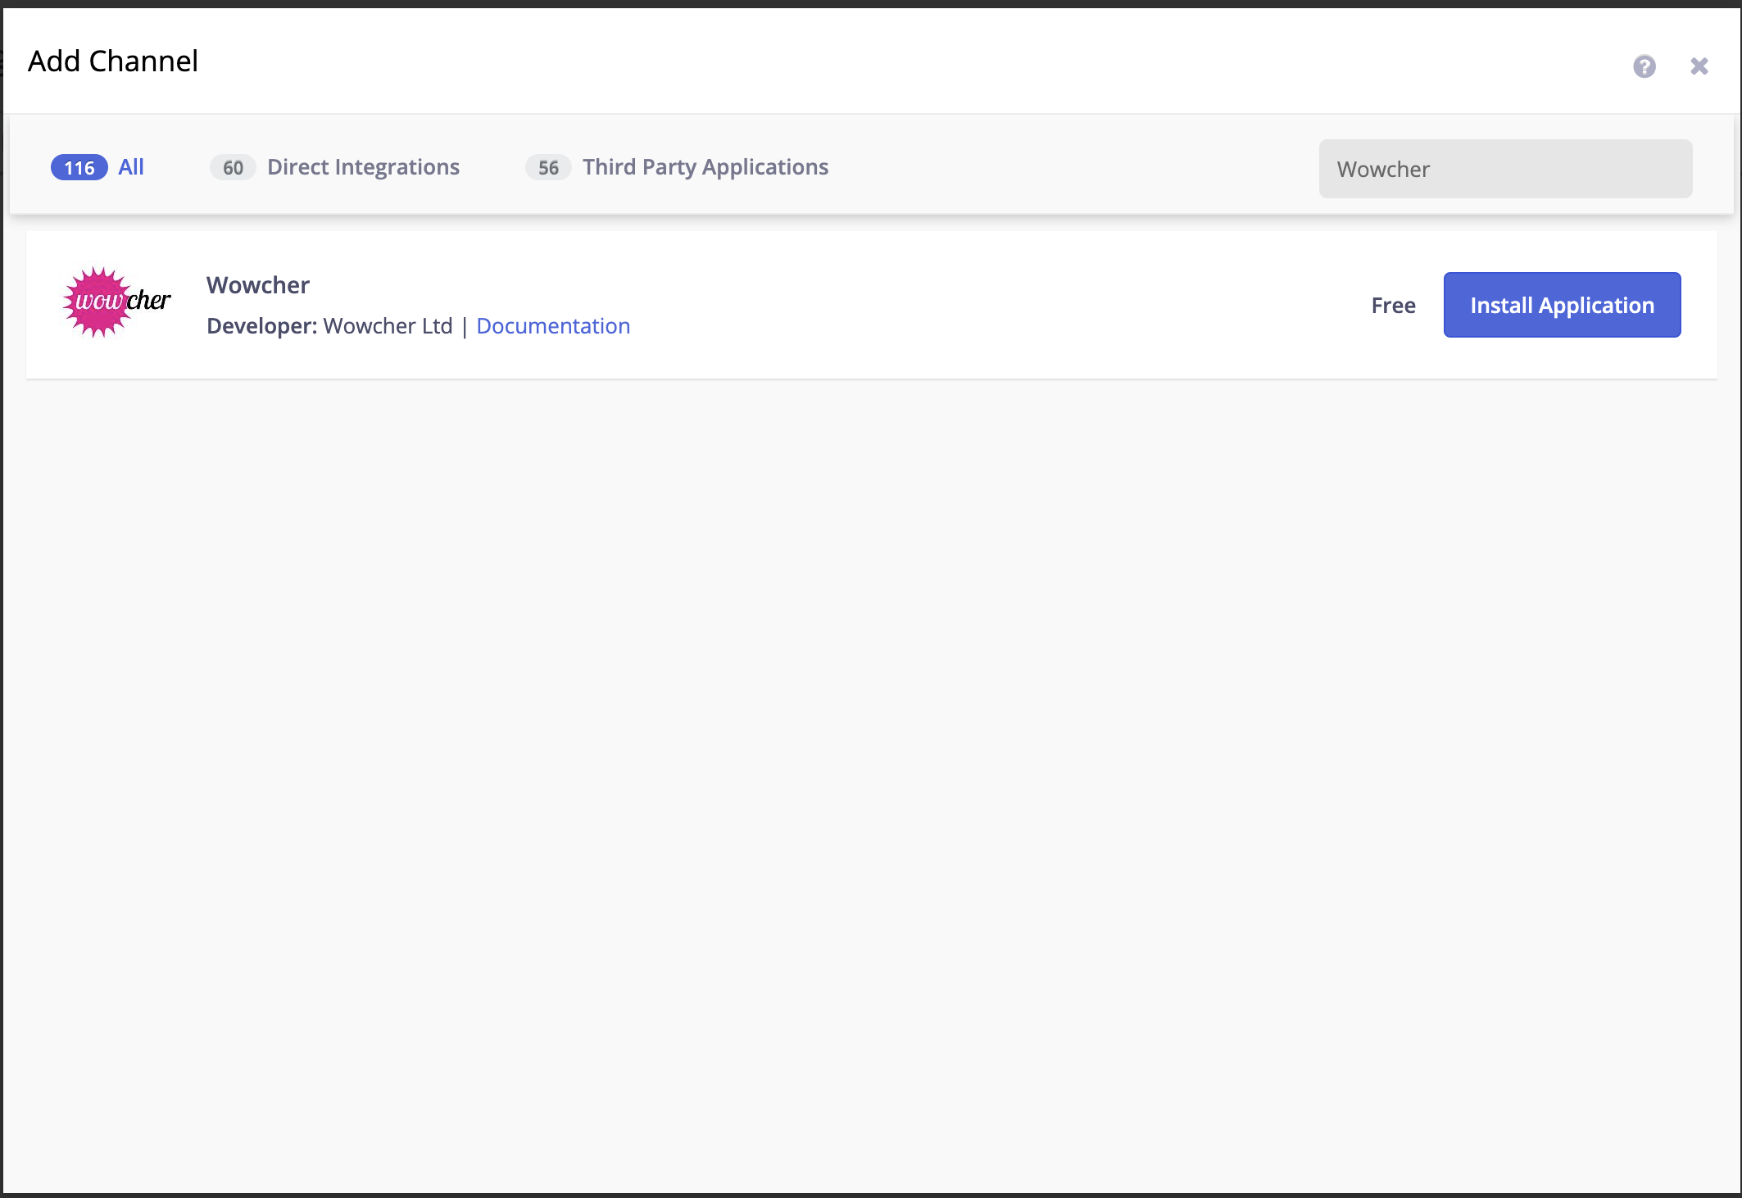Click the Wowcher logo thumbnail
1742x1198 pixels.
(116, 302)
